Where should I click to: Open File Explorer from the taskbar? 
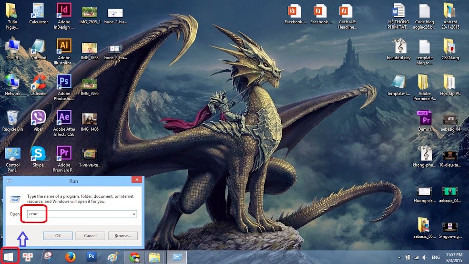pyautogui.click(x=154, y=257)
